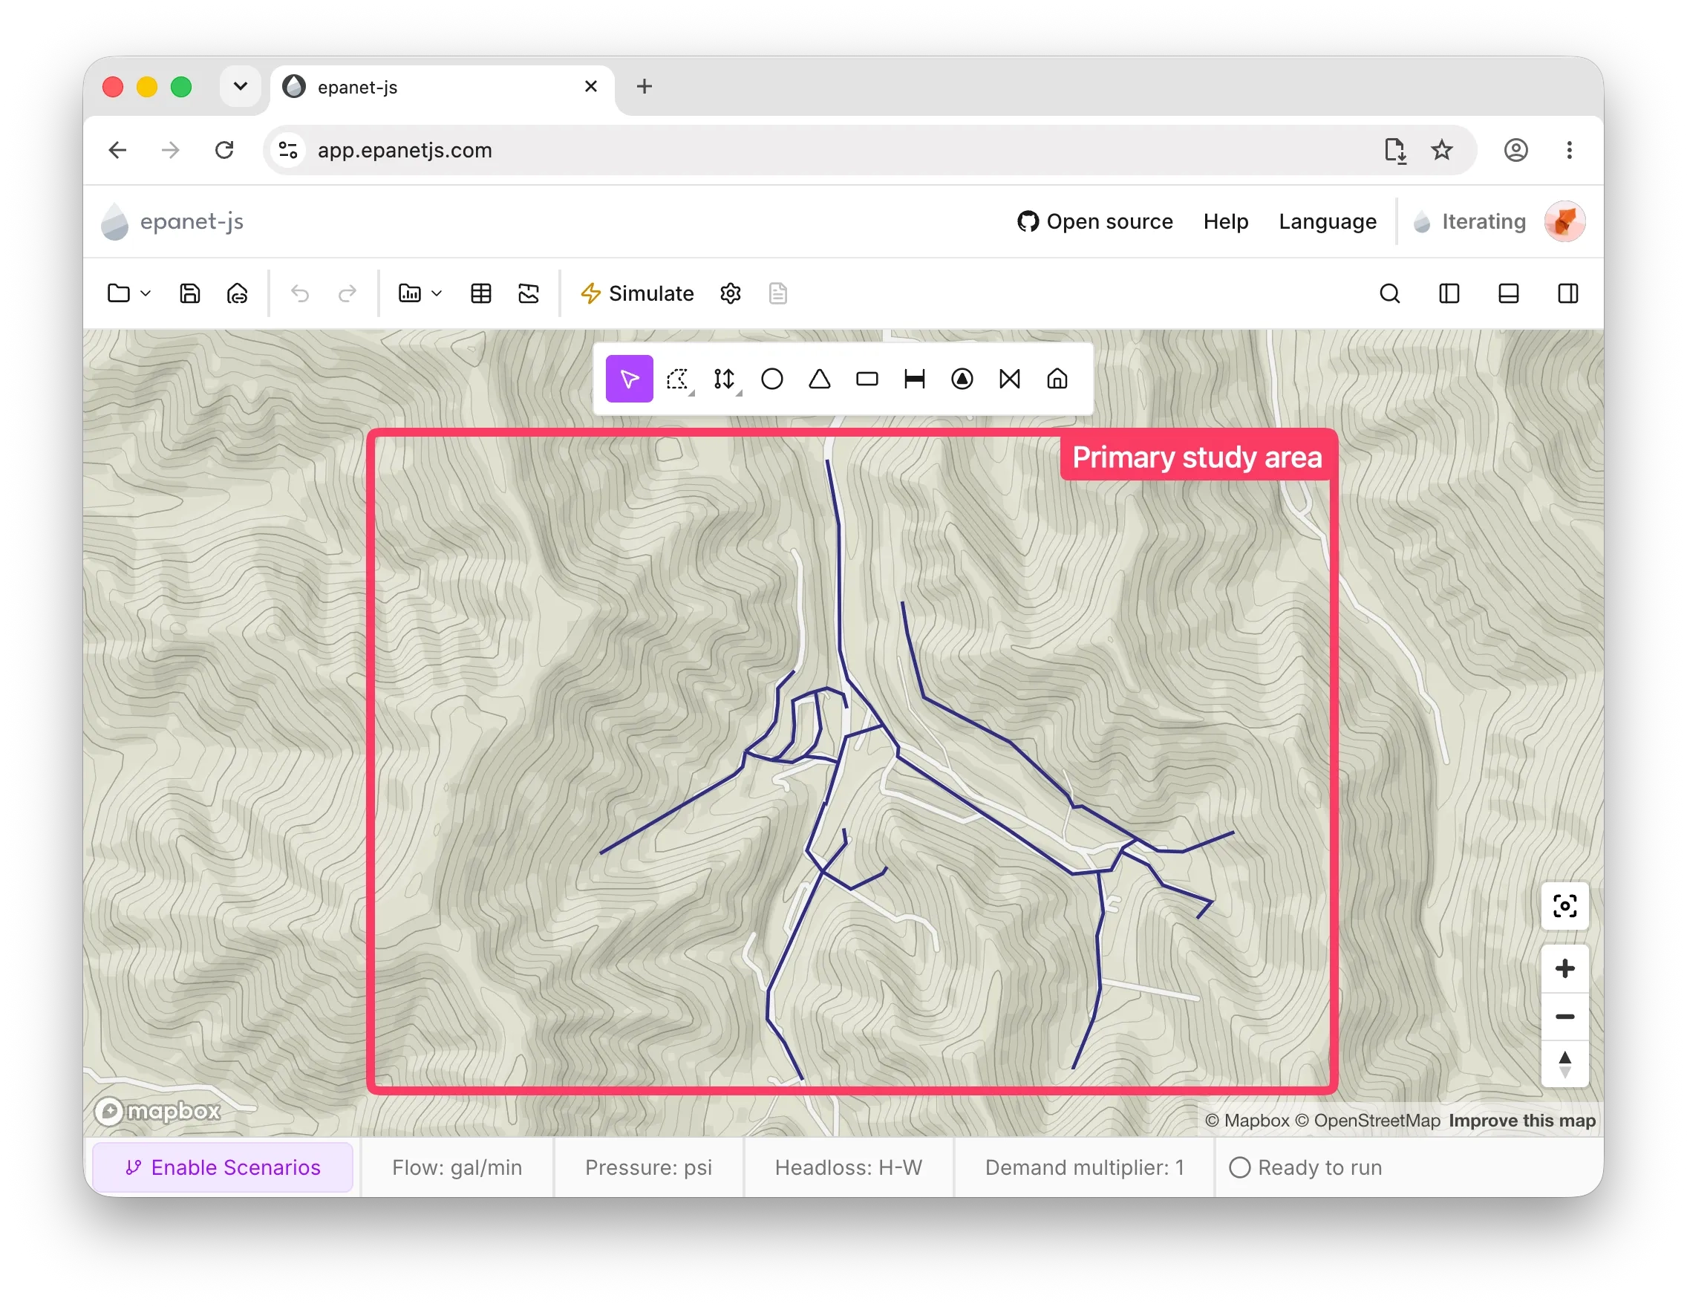Select the valve bowtie tool
Screen dimensions: 1687x1307
[1010, 379]
